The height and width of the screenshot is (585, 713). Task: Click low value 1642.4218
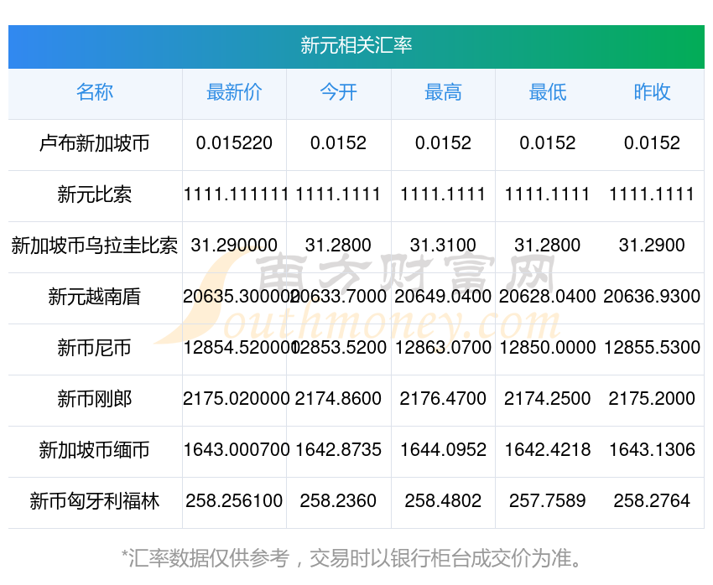pos(548,450)
